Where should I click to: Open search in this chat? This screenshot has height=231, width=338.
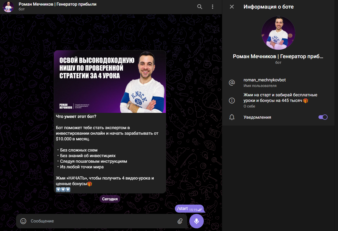click(x=199, y=7)
